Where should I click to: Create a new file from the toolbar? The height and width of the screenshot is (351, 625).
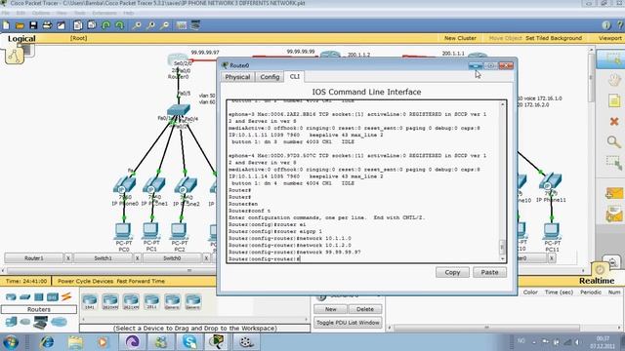(6, 26)
